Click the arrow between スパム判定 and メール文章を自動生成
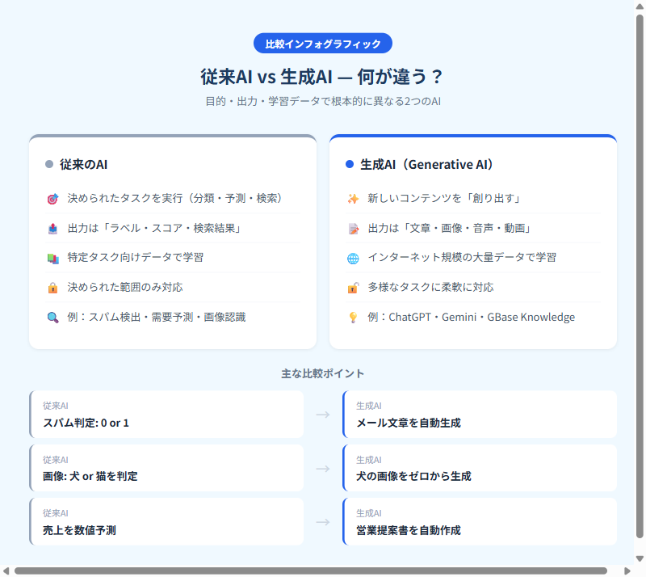 [323, 414]
